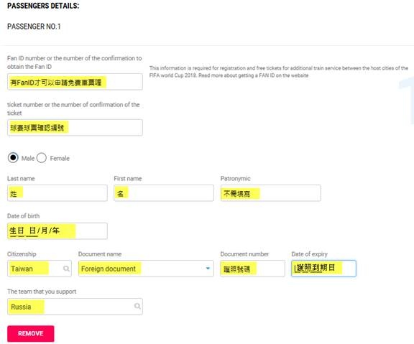Click the Document number field

252,269
